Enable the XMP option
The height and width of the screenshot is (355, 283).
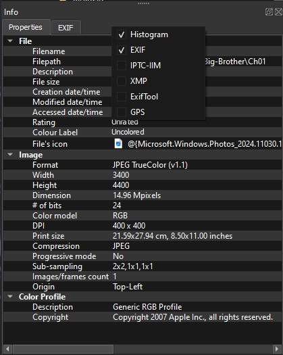[122, 81]
